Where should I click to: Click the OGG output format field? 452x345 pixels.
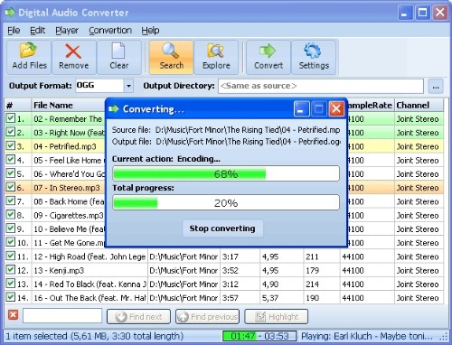click(99, 86)
